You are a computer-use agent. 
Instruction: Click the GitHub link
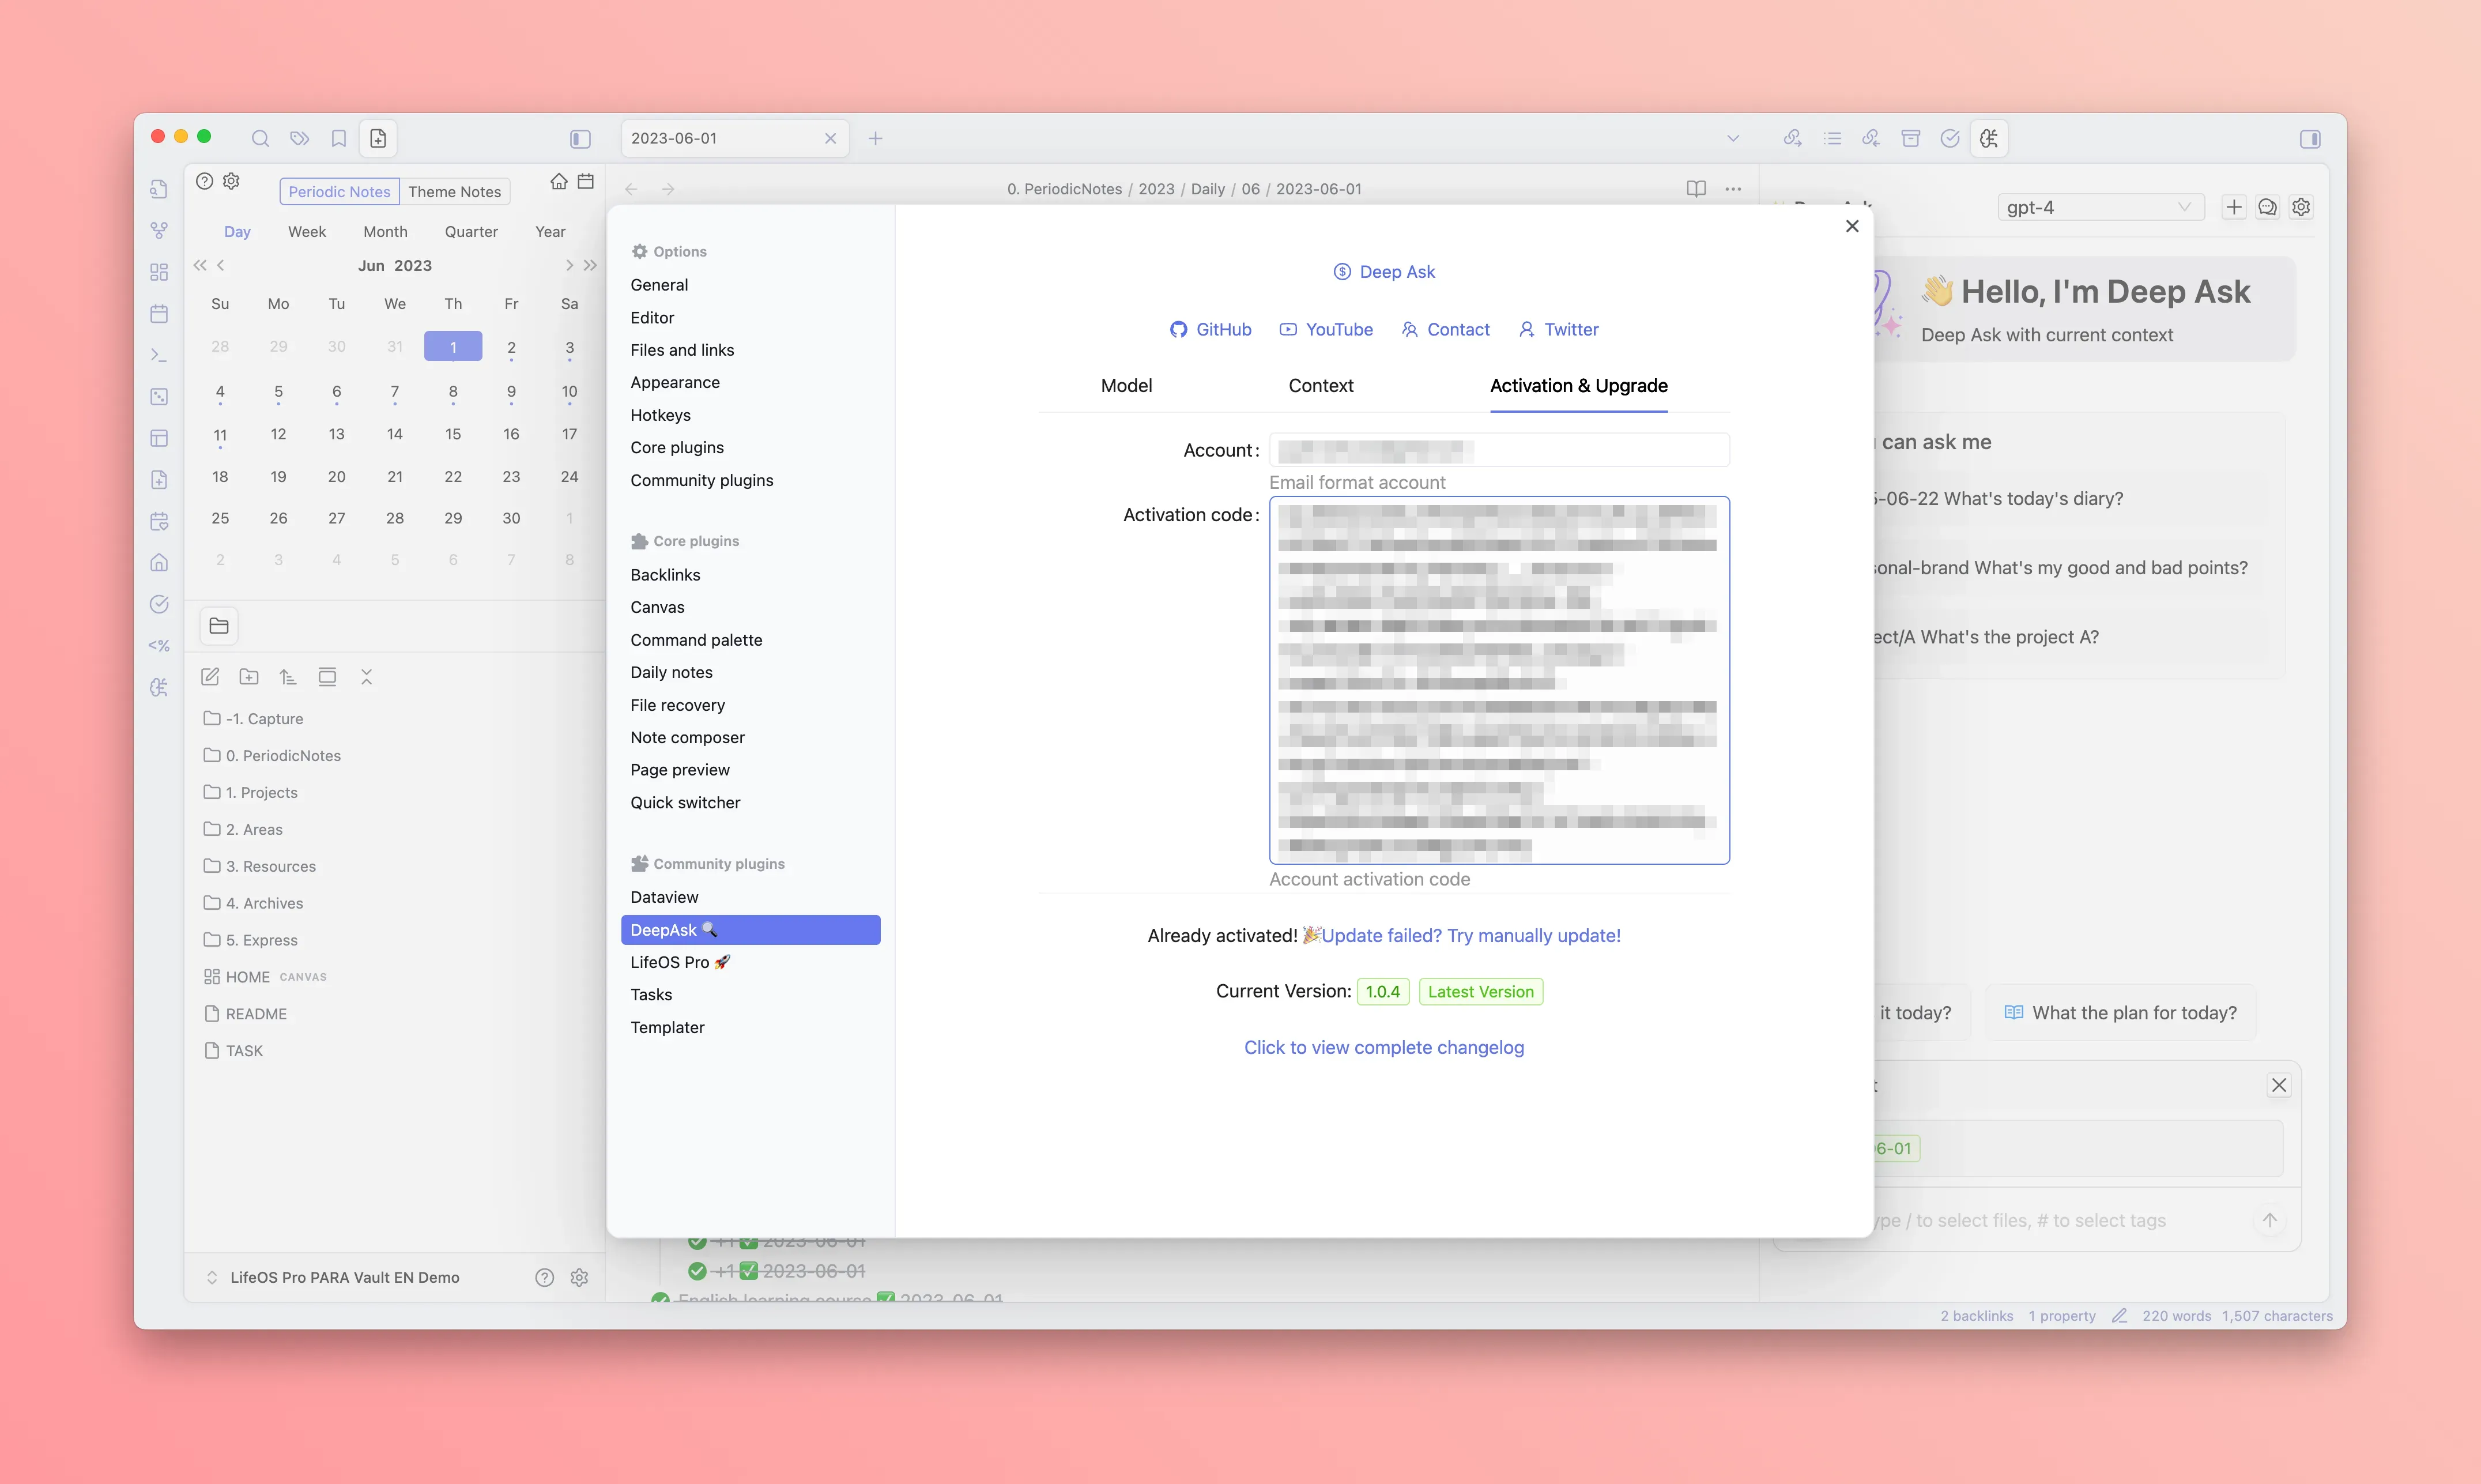click(x=1211, y=329)
